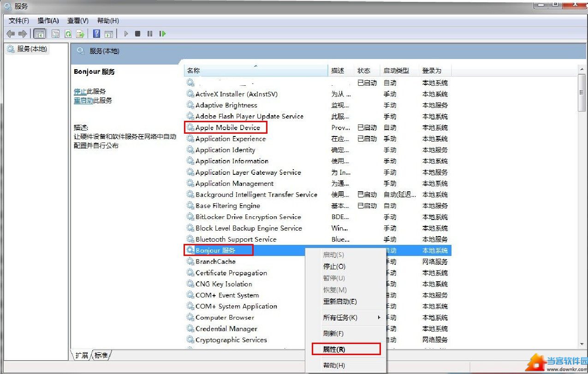The height and width of the screenshot is (374, 588).
Task: Toggle the show/hide console tree button
Action: pos(40,34)
